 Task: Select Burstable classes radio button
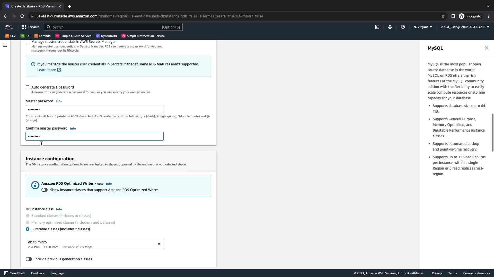28,229
